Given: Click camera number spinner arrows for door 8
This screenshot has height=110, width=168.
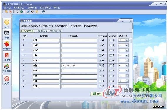Looking at the screenshot, I should (127, 81).
